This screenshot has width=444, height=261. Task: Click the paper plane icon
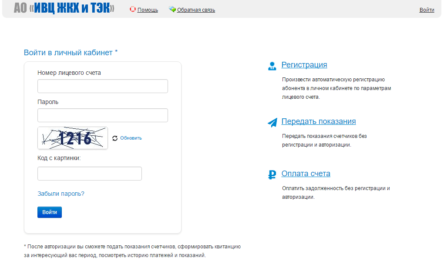[272, 123]
